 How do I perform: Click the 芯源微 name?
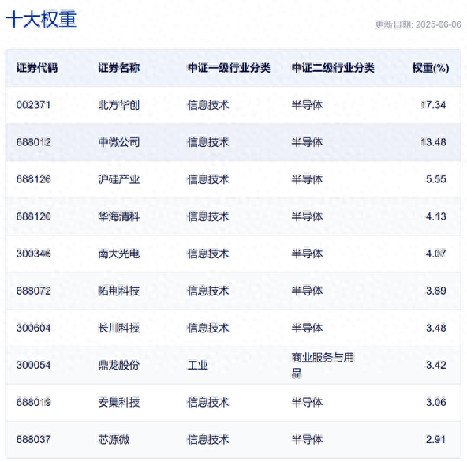pos(114,440)
